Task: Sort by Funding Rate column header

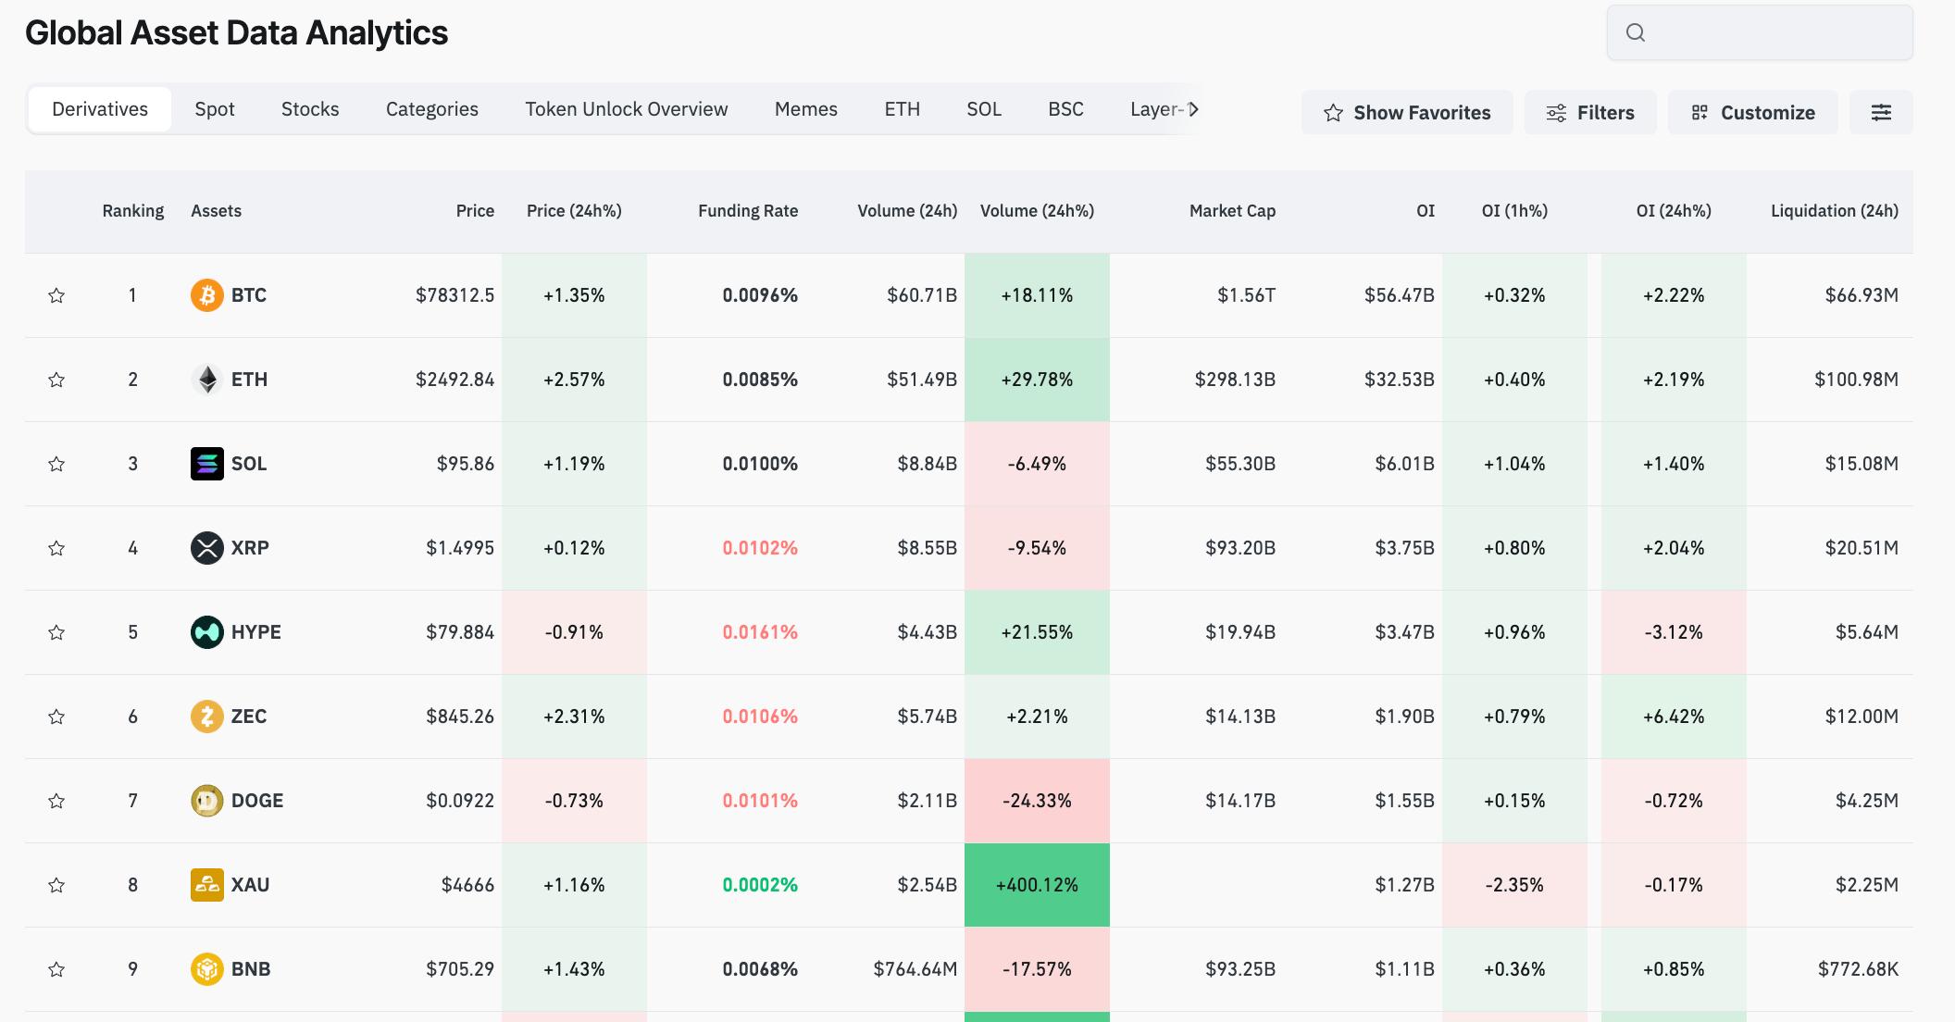Action: coord(748,211)
